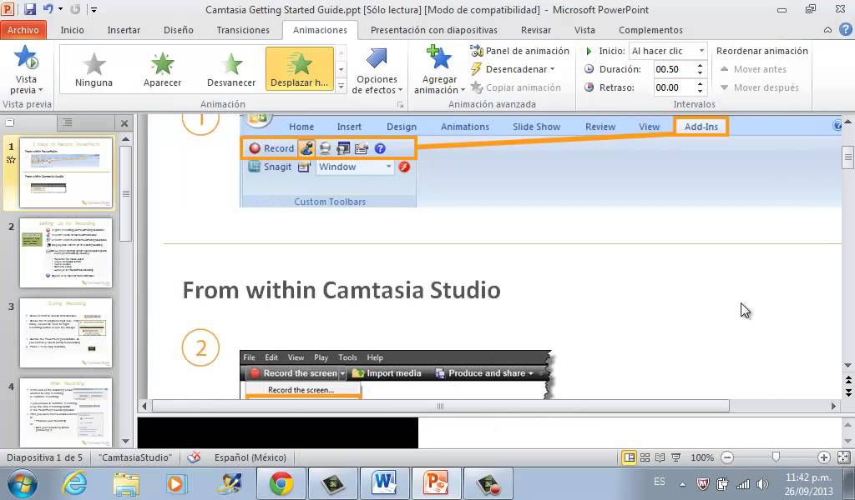
Task: Go to next slide double-arrow button
Action: tap(848, 391)
